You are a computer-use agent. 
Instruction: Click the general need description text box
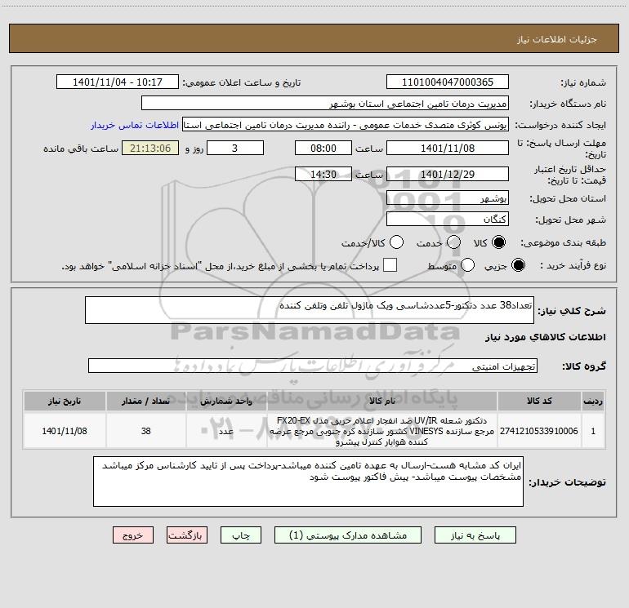[310, 310]
